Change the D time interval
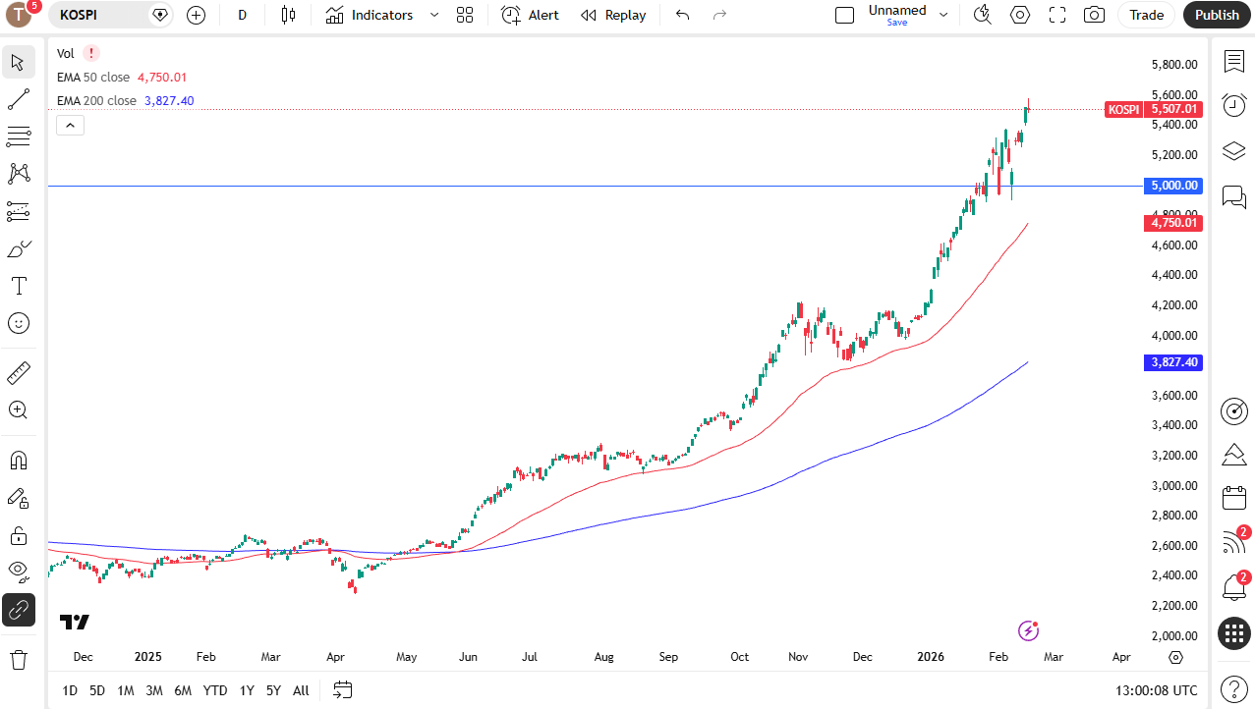This screenshot has height=709, width=1255. tap(242, 15)
